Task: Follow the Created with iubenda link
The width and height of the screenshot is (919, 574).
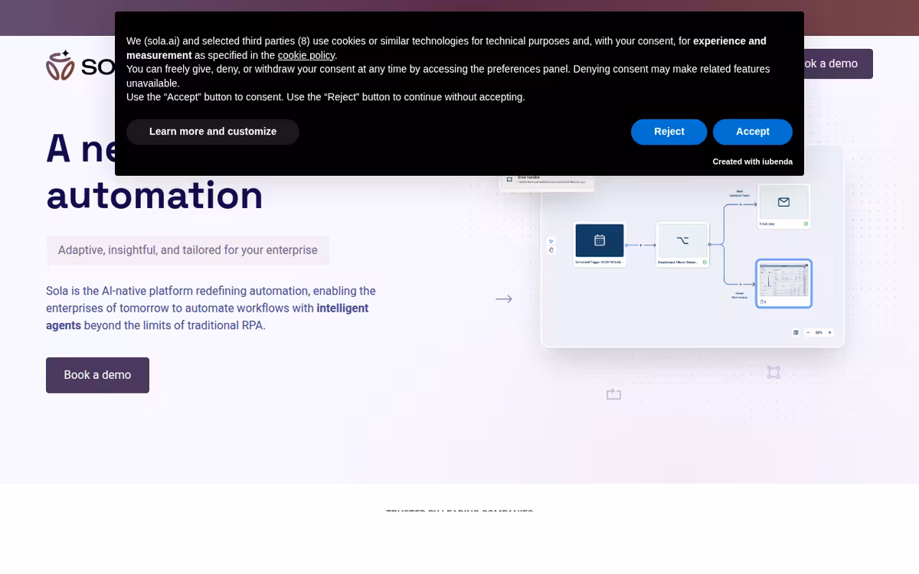Action: click(752, 161)
